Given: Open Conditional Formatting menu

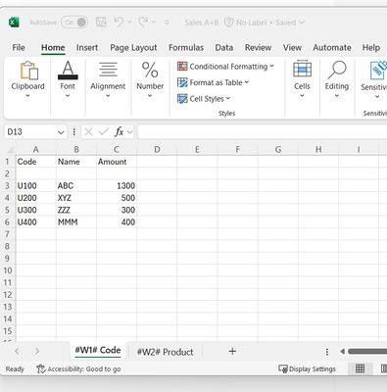Looking at the screenshot, I should pos(225,67).
